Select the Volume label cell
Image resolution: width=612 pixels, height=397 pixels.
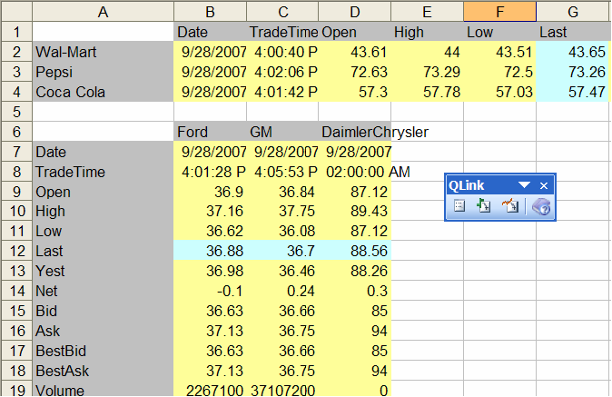pyautogui.click(x=103, y=389)
